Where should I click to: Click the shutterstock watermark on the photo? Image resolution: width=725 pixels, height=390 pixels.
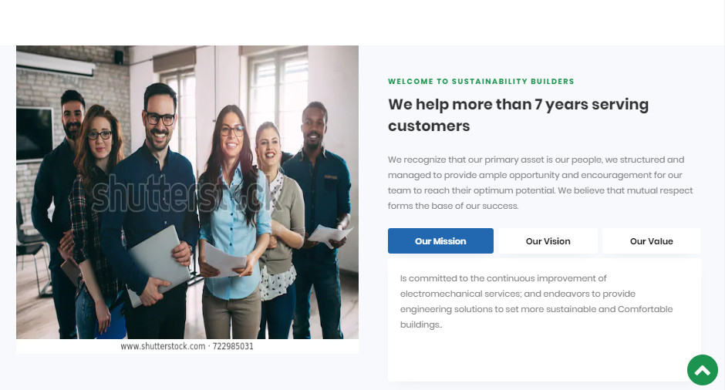click(x=185, y=195)
